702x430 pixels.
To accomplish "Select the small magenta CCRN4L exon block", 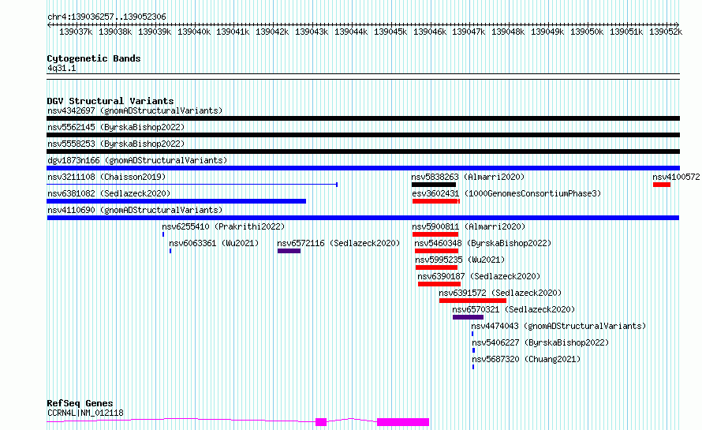I will 321,422.
